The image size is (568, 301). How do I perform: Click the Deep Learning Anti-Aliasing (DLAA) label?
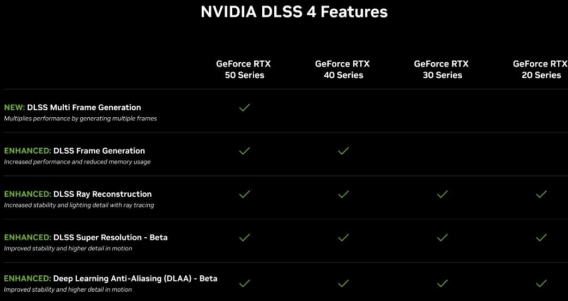coord(135,279)
